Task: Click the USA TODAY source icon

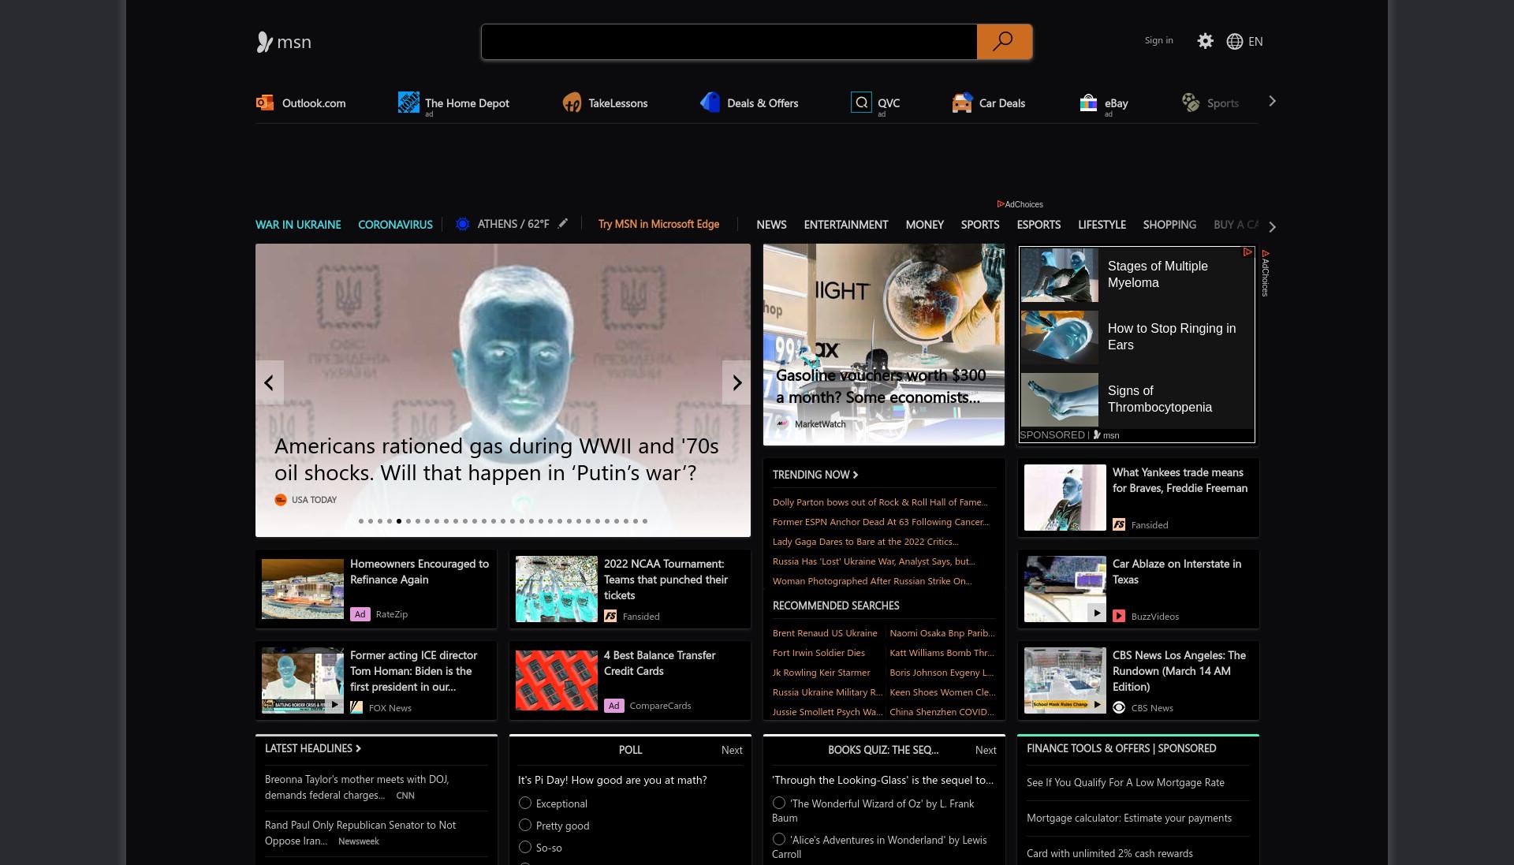Action: pyautogui.click(x=281, y=500)
